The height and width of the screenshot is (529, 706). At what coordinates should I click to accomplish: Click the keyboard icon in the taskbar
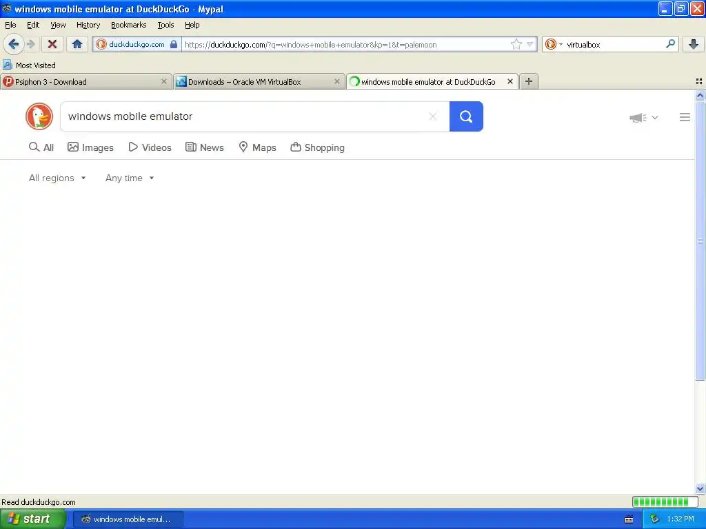629,519
